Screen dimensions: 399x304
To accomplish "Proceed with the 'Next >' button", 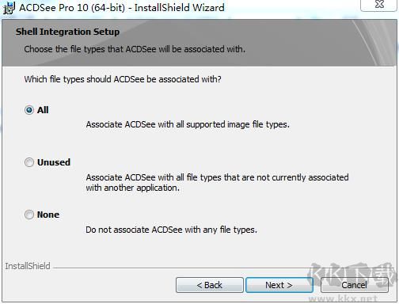I will [279, 285].
